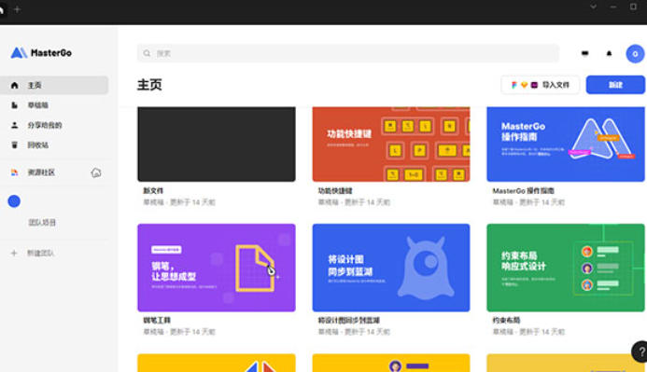Open the 主页 home item in sidebar
Image resolution: width=647 pixels, height=372 pixels.
(x=54, y=85)
